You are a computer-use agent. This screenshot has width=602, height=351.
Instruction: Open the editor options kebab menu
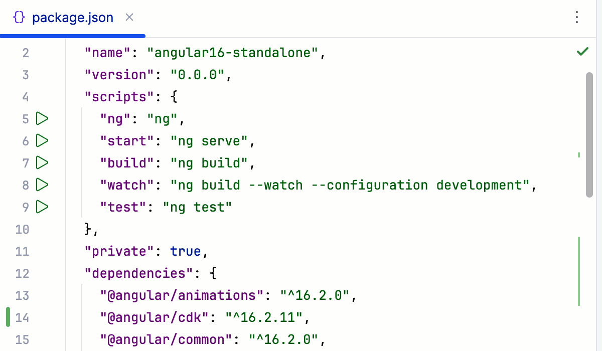576,17
